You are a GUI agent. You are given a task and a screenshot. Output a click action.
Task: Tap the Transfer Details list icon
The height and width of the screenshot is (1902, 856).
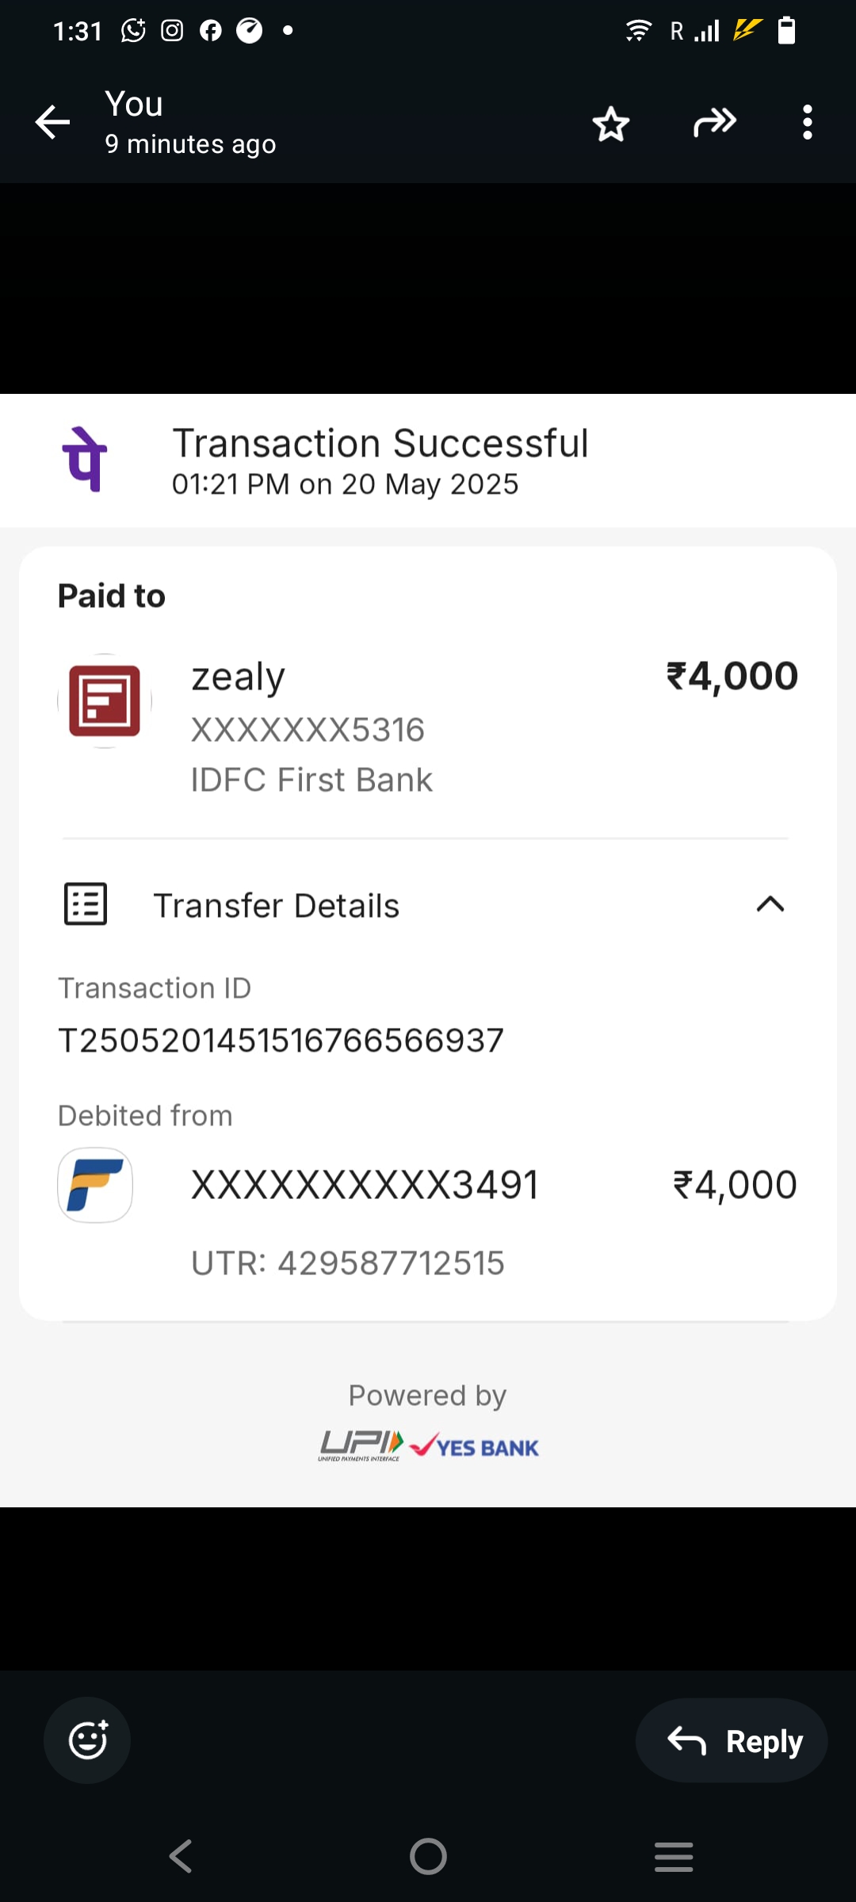pyautogui.click(x=86, y=904)
